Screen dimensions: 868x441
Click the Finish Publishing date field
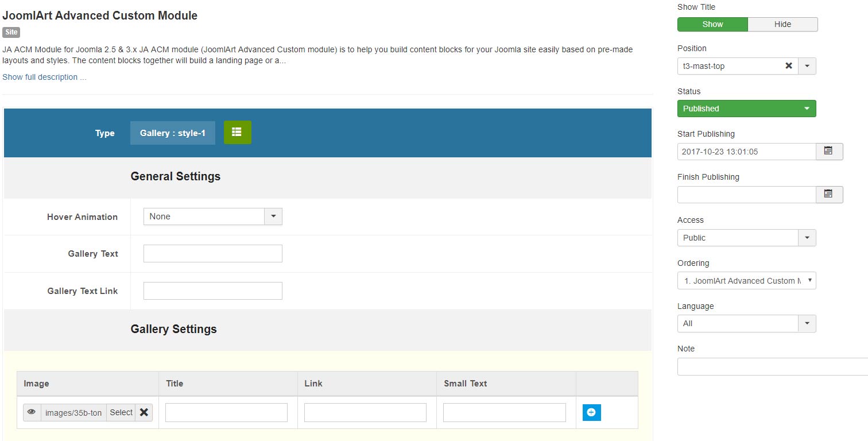pyautogui.click(x=746, y=195)
